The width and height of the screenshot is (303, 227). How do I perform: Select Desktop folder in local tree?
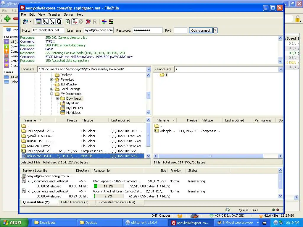point(66,75)
